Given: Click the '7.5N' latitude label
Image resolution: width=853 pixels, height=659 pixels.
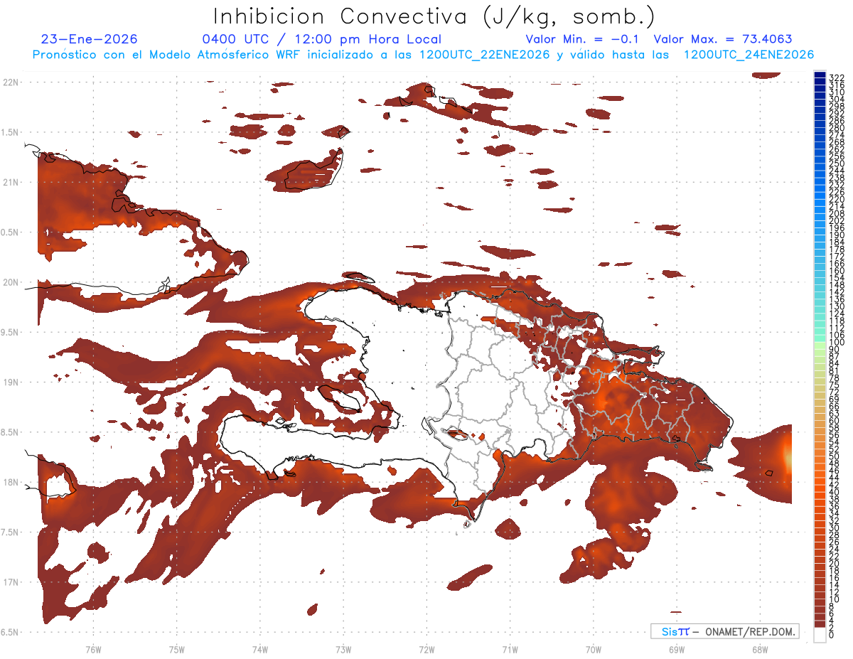Looking at the screenshot, I should point(10,532).
